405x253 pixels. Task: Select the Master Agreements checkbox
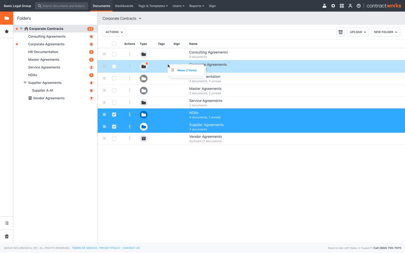[114, 90]
